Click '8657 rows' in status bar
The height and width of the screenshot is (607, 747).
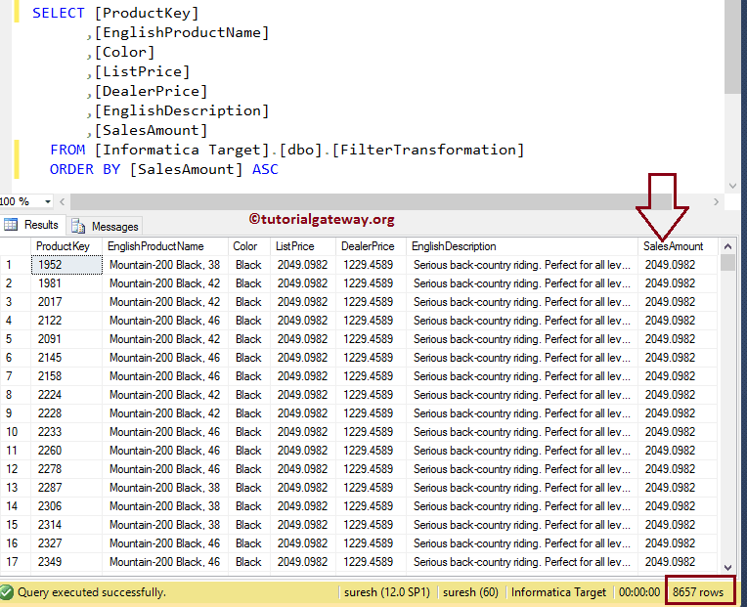pyautogui.click(x=698, y=592)
